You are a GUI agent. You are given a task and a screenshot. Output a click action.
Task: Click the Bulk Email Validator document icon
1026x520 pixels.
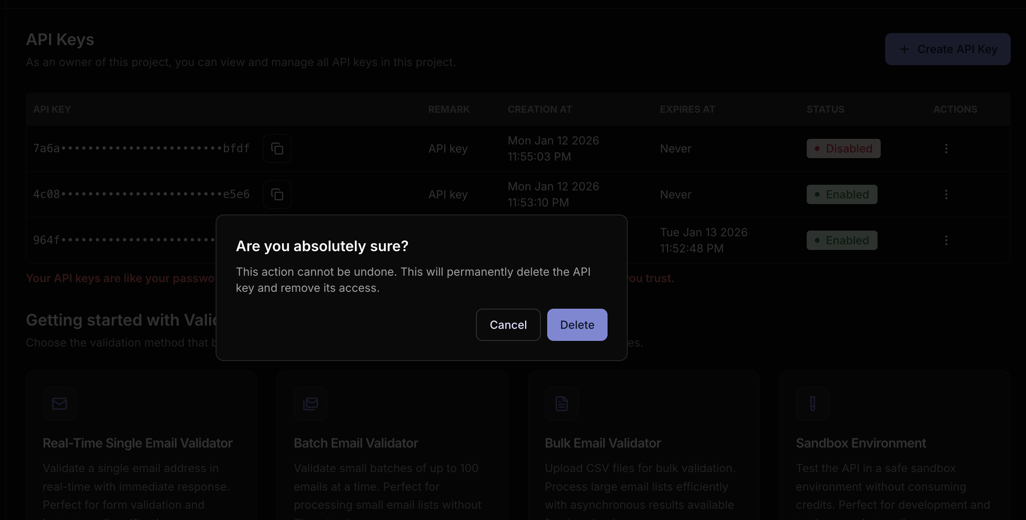pyautogui.click(x=561, y=403)
